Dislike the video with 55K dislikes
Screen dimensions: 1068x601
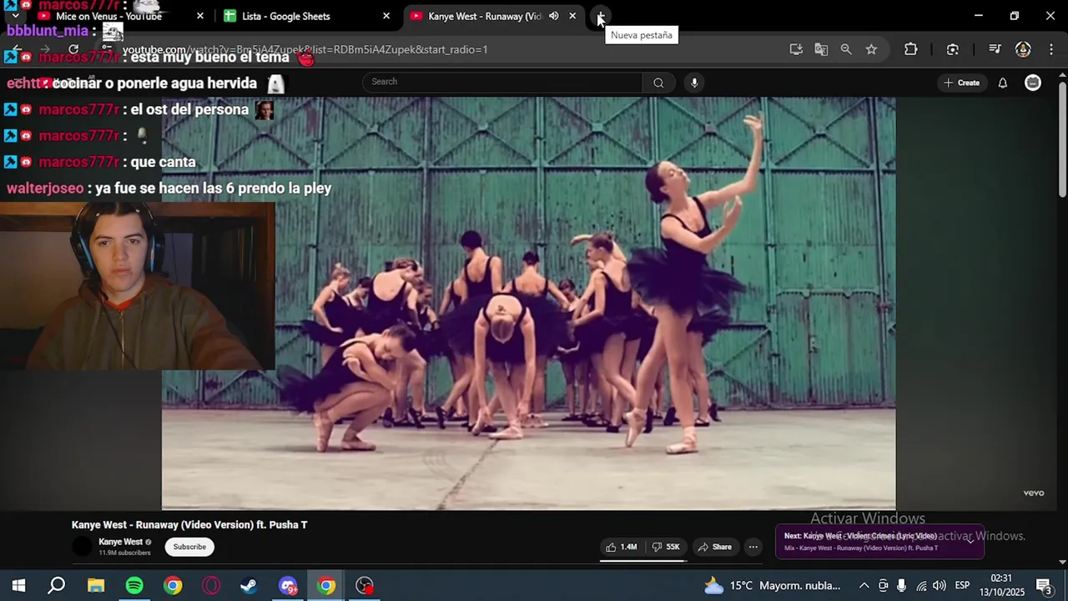[x=666, y=547]
